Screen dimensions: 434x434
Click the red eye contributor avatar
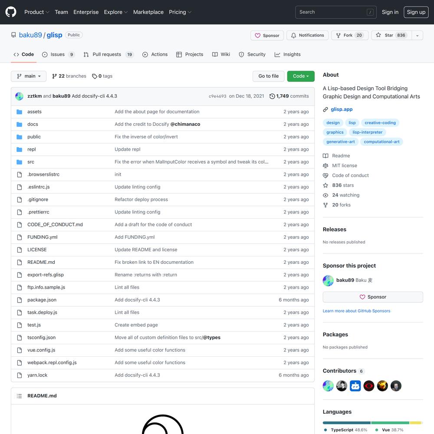(368, 386)
